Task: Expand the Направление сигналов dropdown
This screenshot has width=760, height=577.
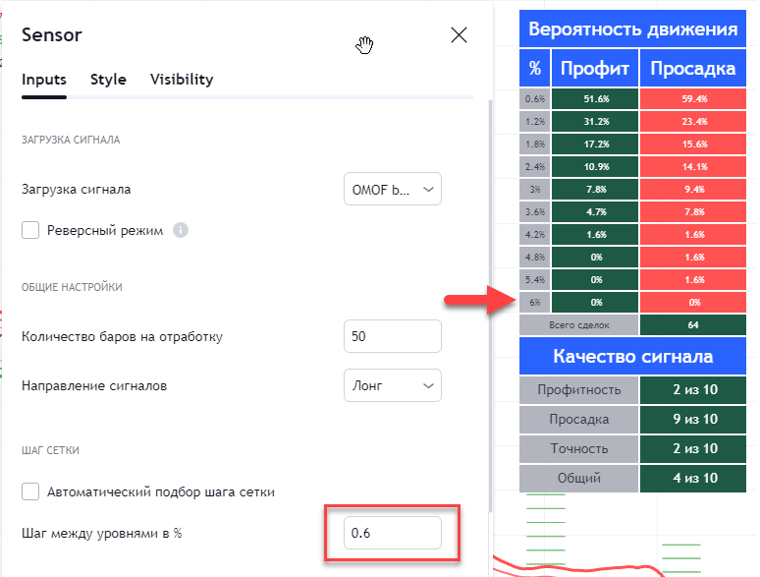Action: (393, 385)
